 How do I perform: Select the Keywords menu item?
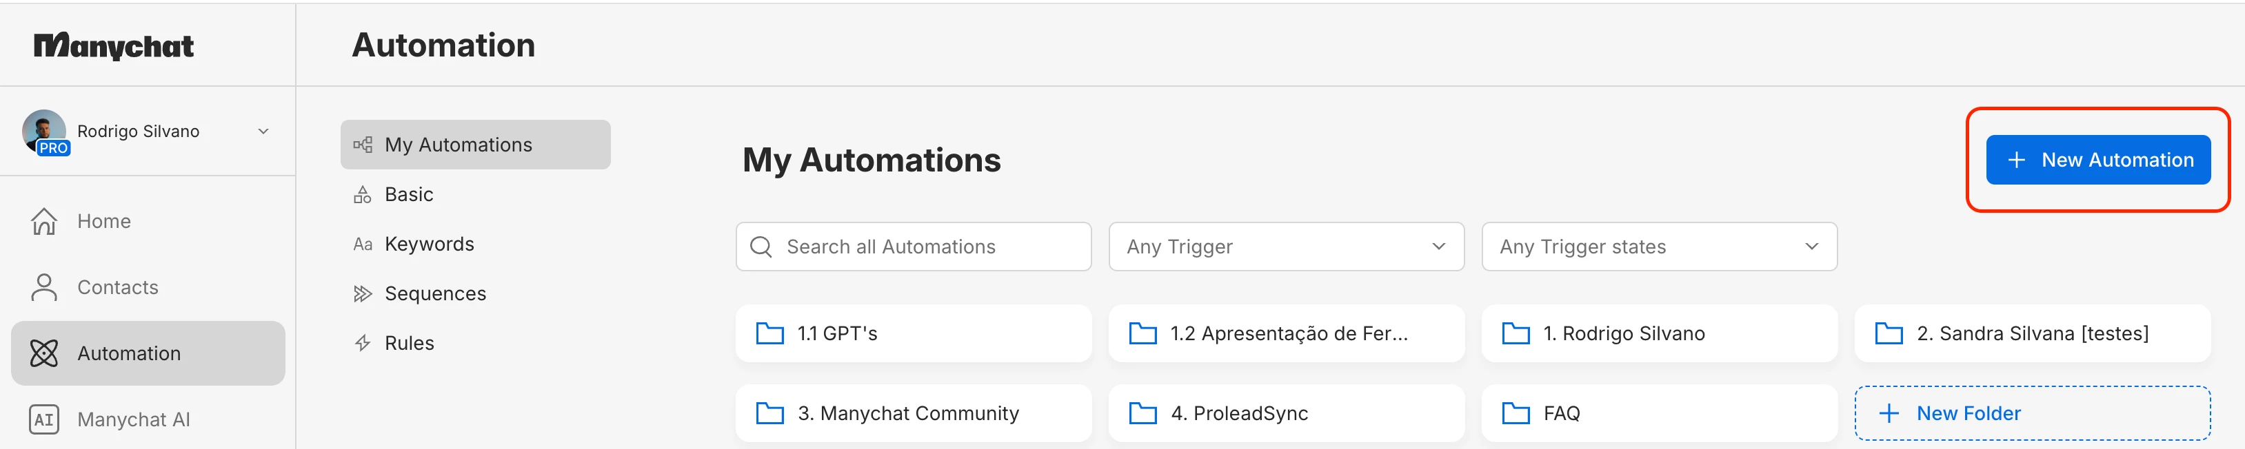click(x=429, y=244)
